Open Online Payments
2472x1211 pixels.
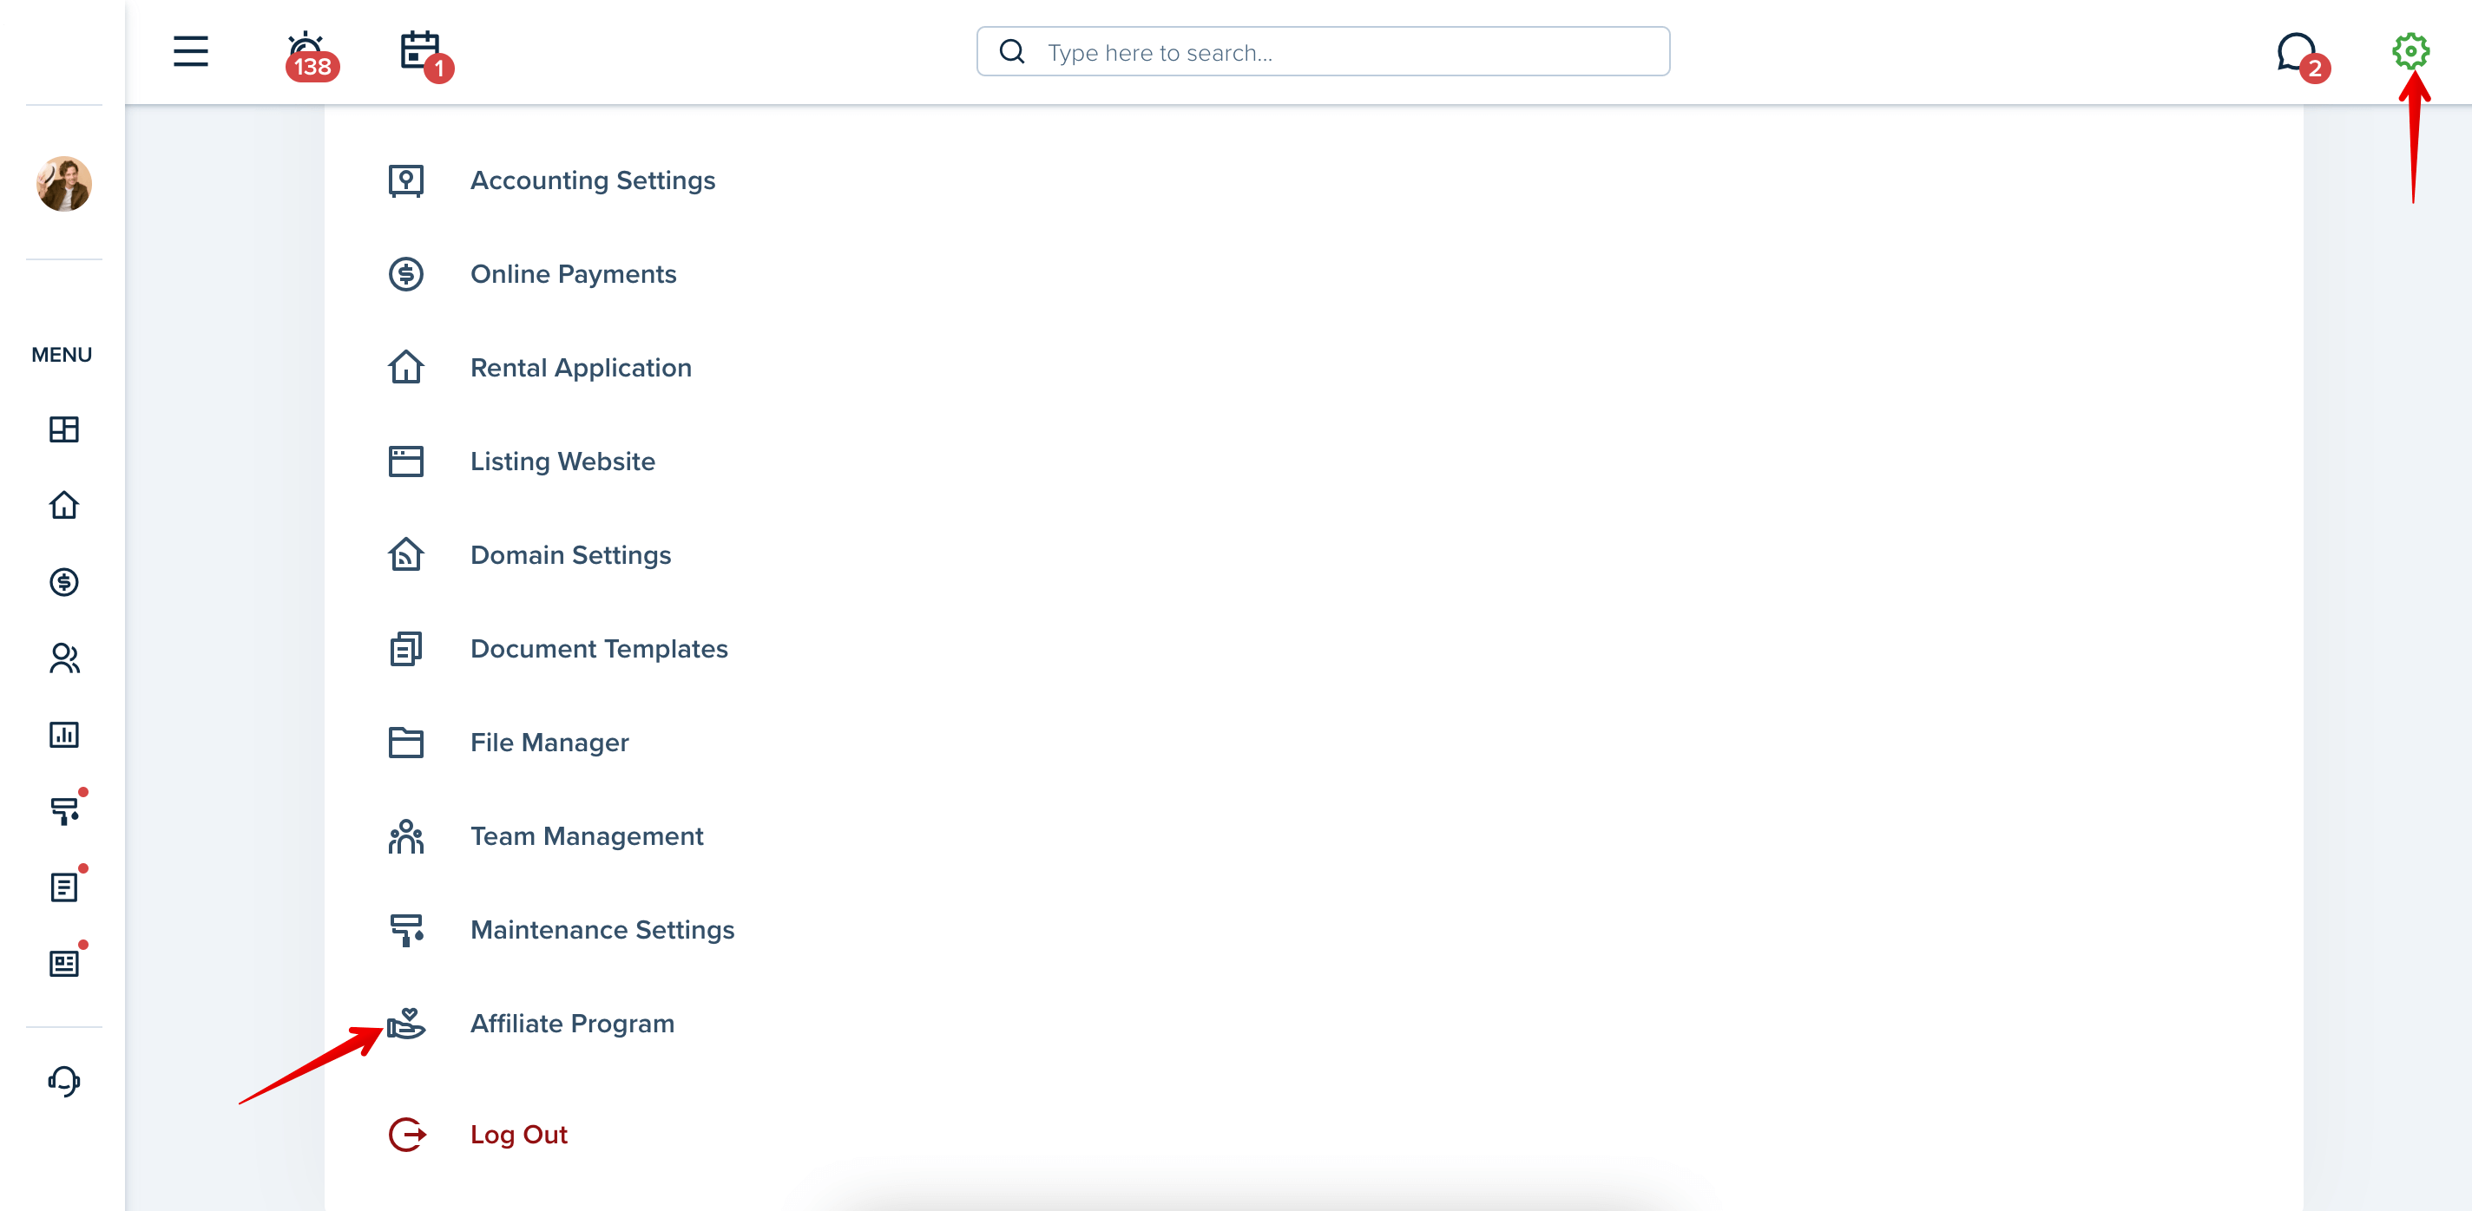point(573,274)
